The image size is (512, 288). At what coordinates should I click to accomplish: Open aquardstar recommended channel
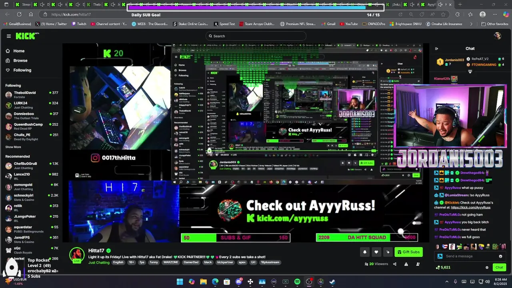(32, 229)
